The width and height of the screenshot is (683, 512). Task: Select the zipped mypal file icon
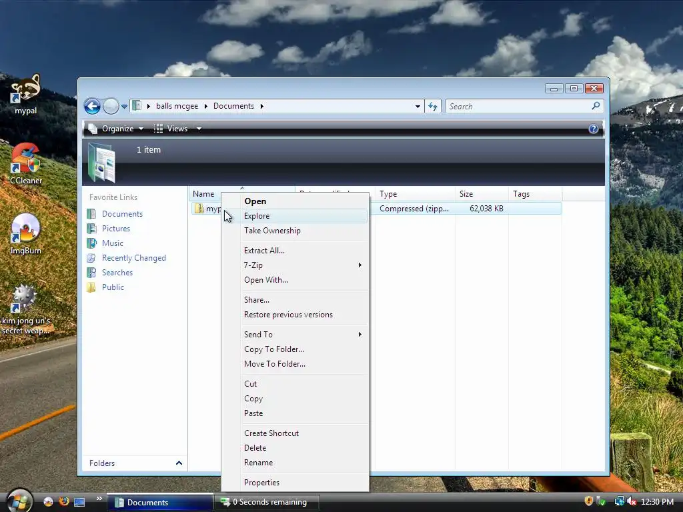coord(199,209)
